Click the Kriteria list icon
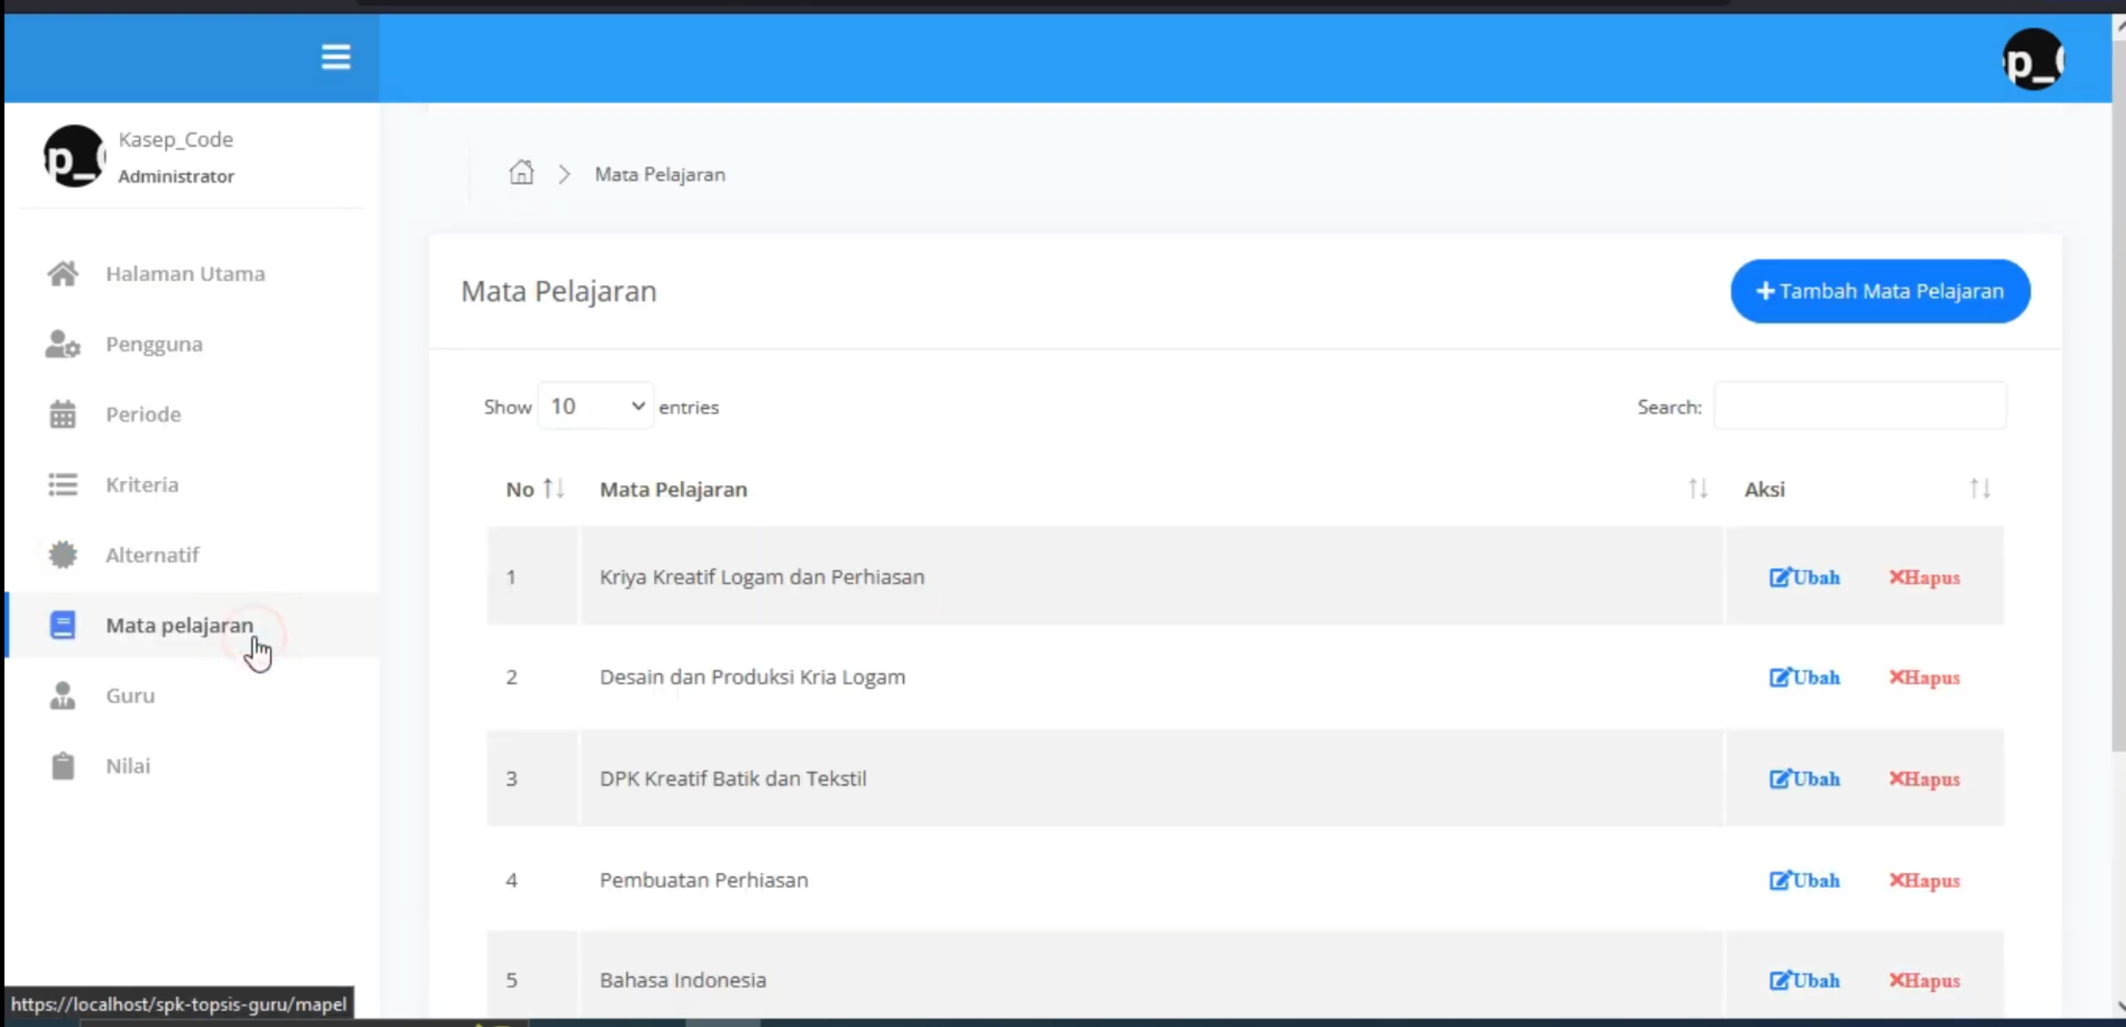Image resolution: width=2126 pixels, height=1027 pixels. pyautogui.click(x=62, y=484)
